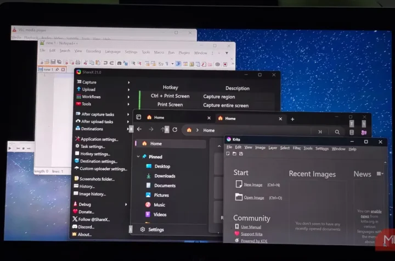Open the Plugins menu in Notepad++

click(184, 53)
